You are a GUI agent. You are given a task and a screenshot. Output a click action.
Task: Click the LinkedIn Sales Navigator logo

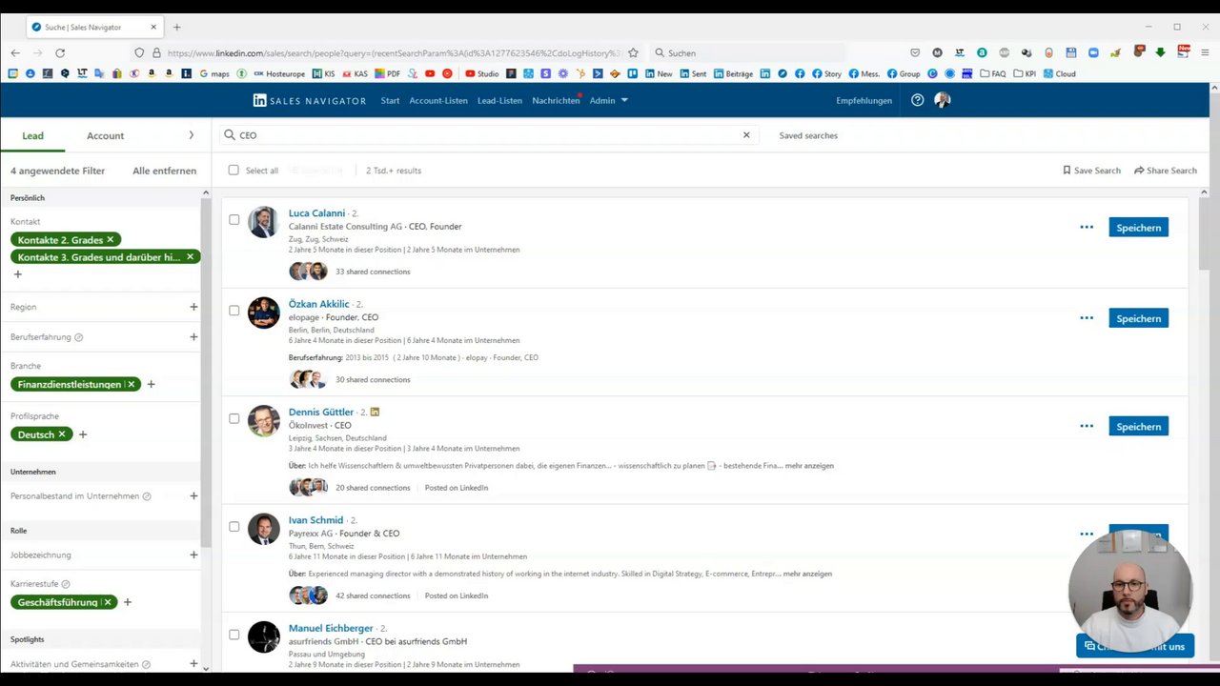click(310, 100)
